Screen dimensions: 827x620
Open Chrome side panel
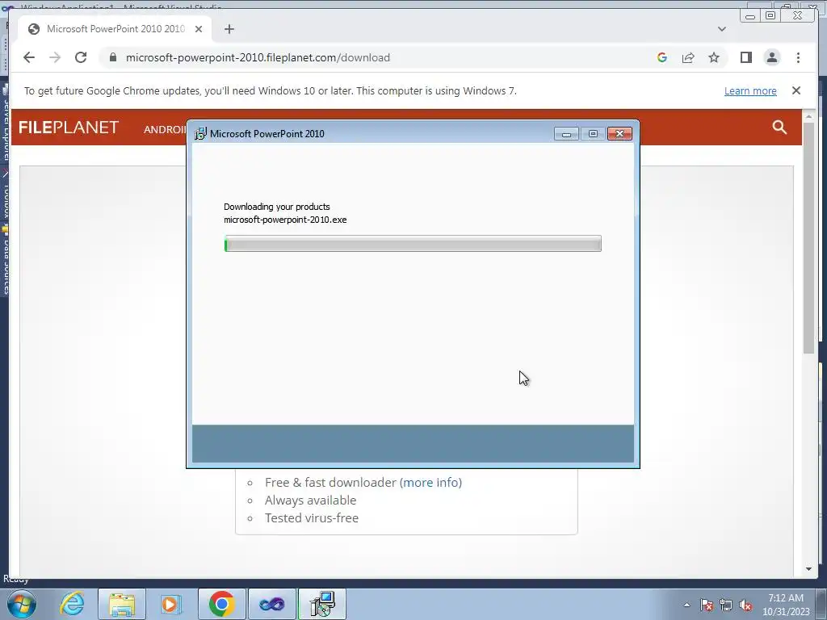tap(745, 57)
